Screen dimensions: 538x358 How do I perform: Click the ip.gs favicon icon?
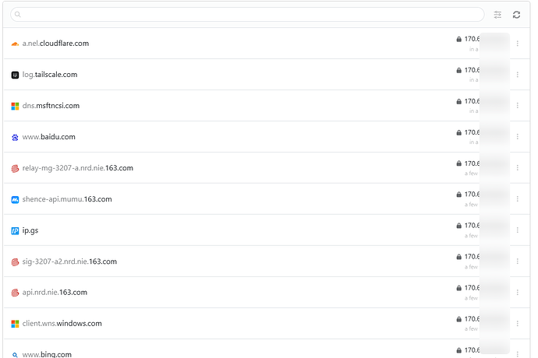click(15, 230)
